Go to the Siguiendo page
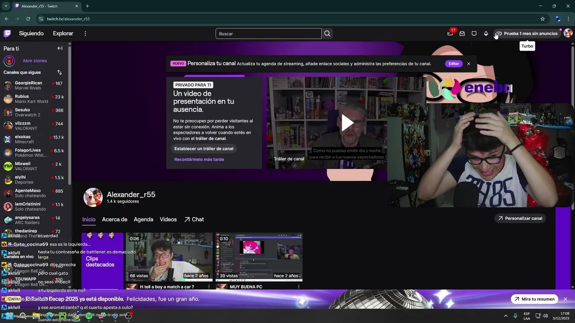575x323 pixels. tap(31, 33)
